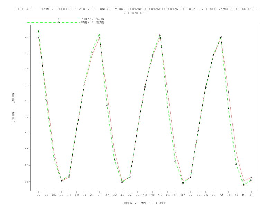Viewport: 274px width, 212px height.
Task: Click the vertical axis title F_MEAN | O_MEAN
Action: click(x=13, y=109)
